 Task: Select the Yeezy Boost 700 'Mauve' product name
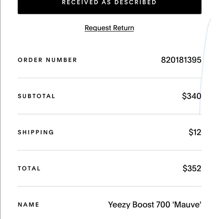tap(154, 205)
